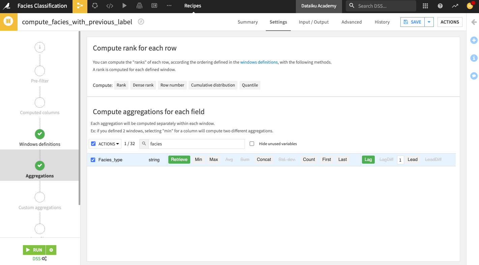Toggle the Facies_type row checkbox
Screen dimensions: 479x265
point(93,160)
